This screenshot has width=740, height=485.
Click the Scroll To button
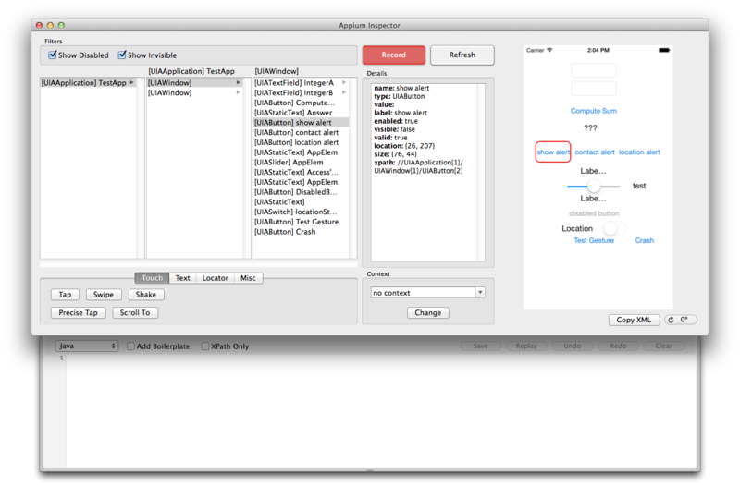pyautogui.click(x=135, y=312)
